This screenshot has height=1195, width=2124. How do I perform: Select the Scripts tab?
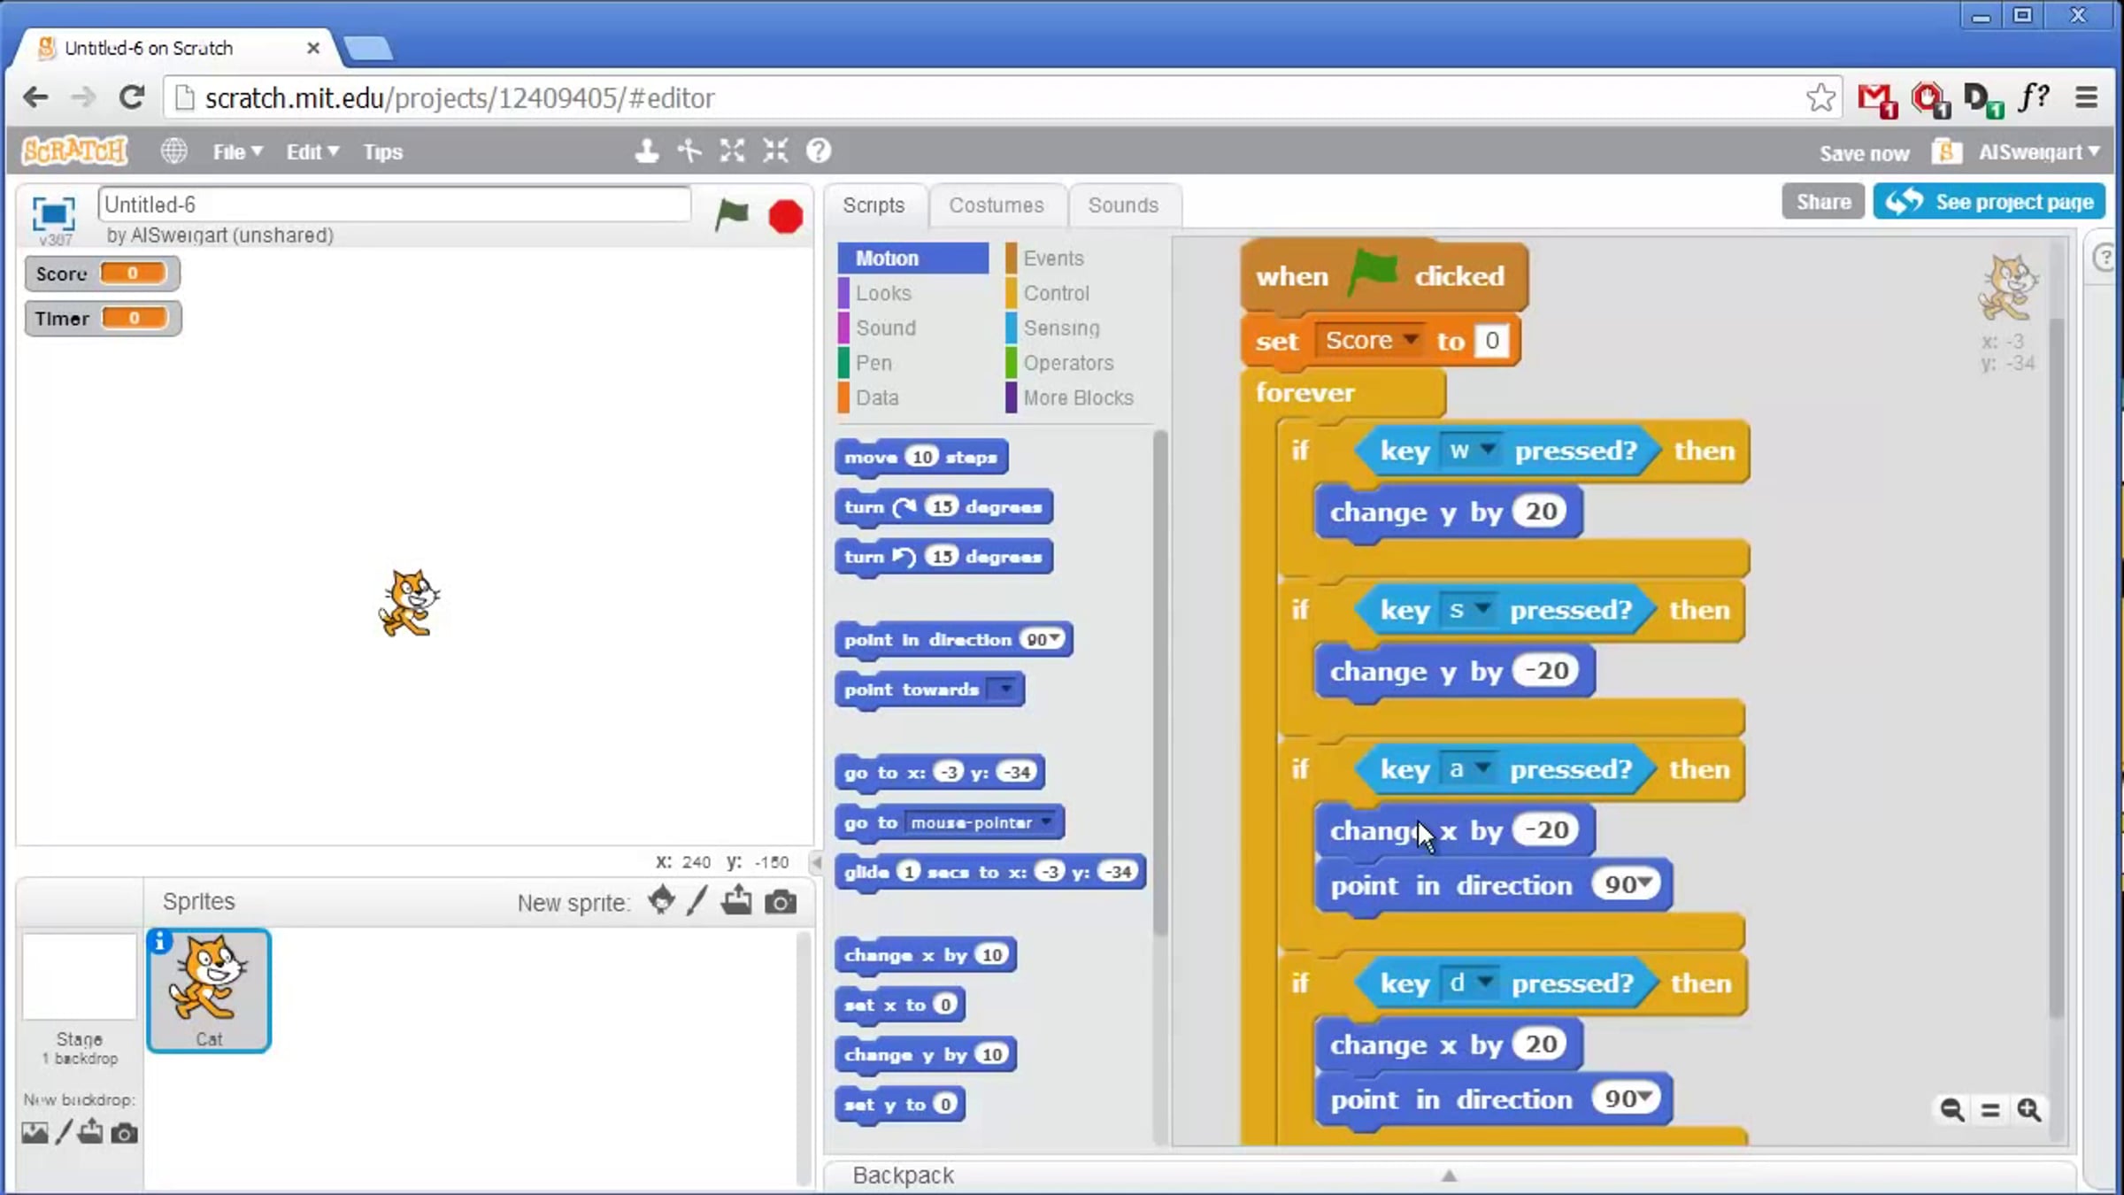click(x=873, y=205)
